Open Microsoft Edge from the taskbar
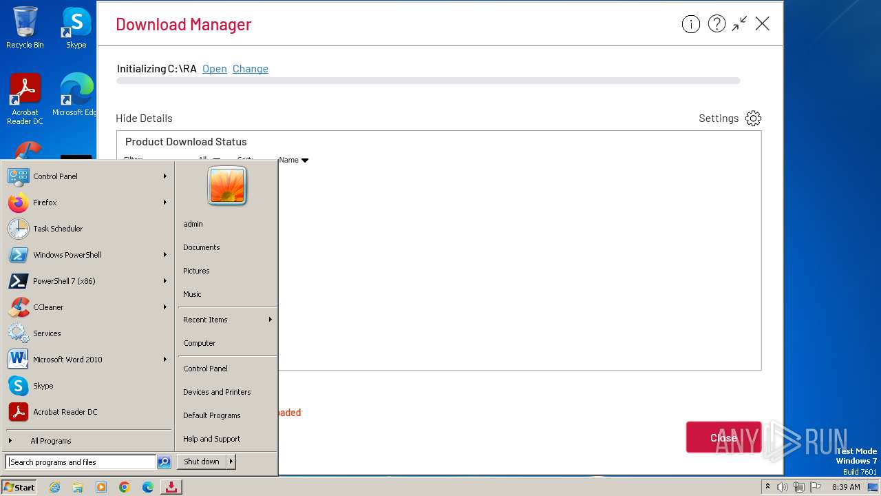881x496 pixels. click(148, 487)
